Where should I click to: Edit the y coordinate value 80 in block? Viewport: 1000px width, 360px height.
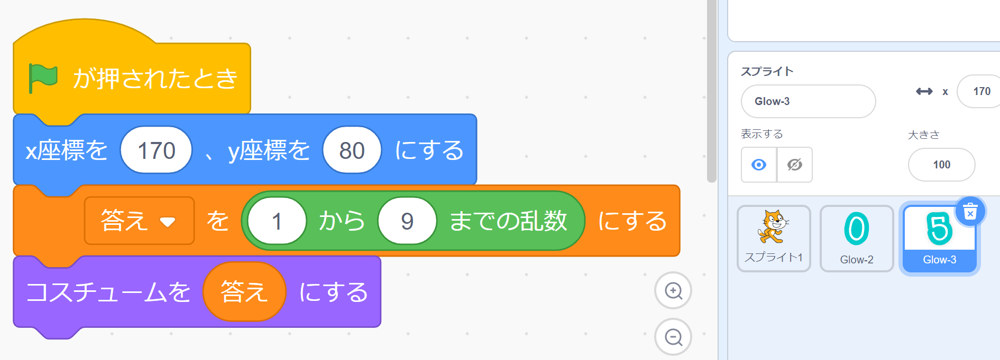[352, 150]
